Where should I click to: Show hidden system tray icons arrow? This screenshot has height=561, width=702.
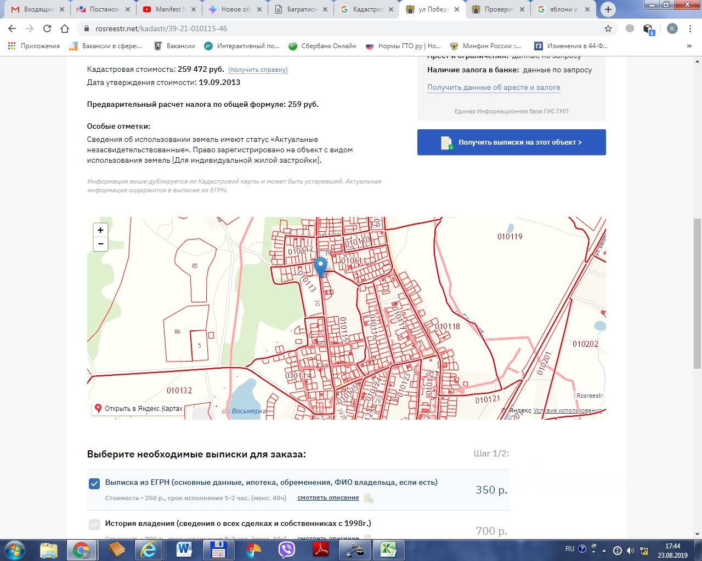[x=604, y=550]
